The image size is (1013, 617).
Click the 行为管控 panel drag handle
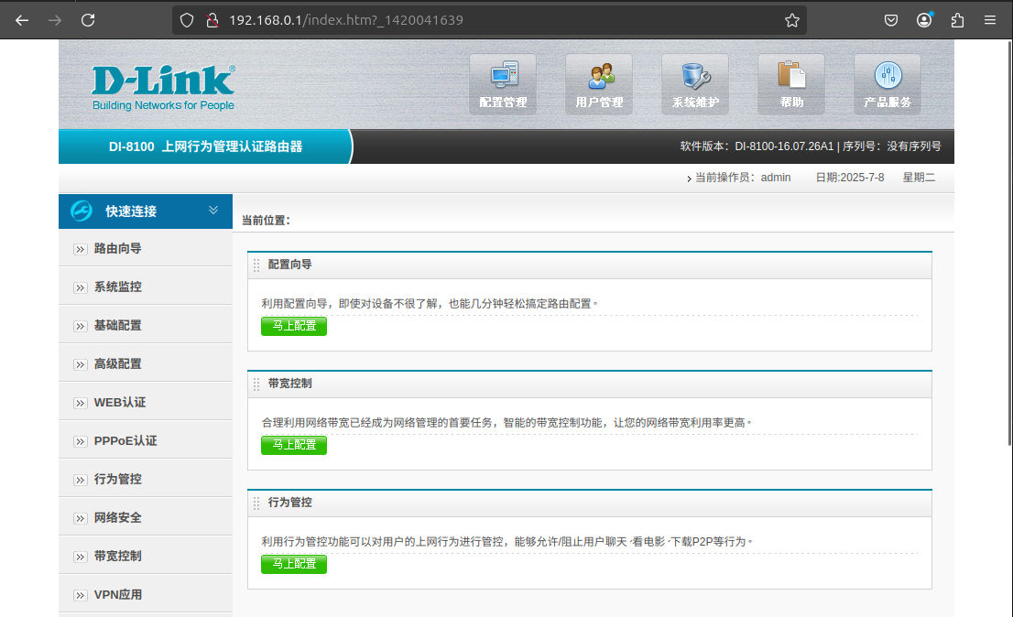tap(256, 503)
